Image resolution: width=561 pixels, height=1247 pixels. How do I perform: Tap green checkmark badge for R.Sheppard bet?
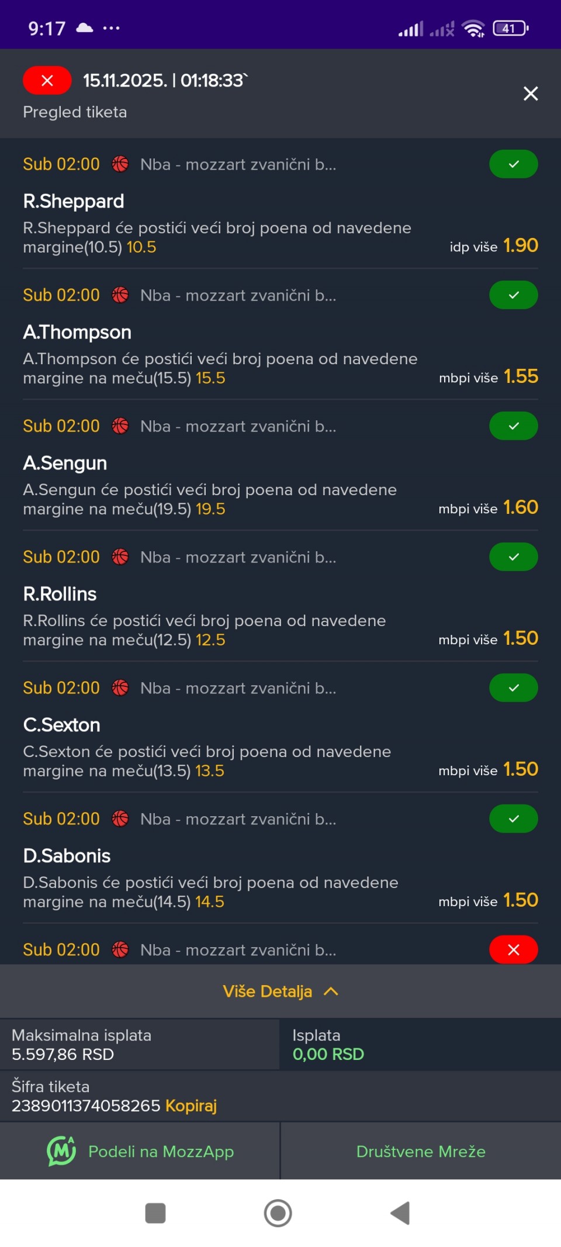[513, 164]
